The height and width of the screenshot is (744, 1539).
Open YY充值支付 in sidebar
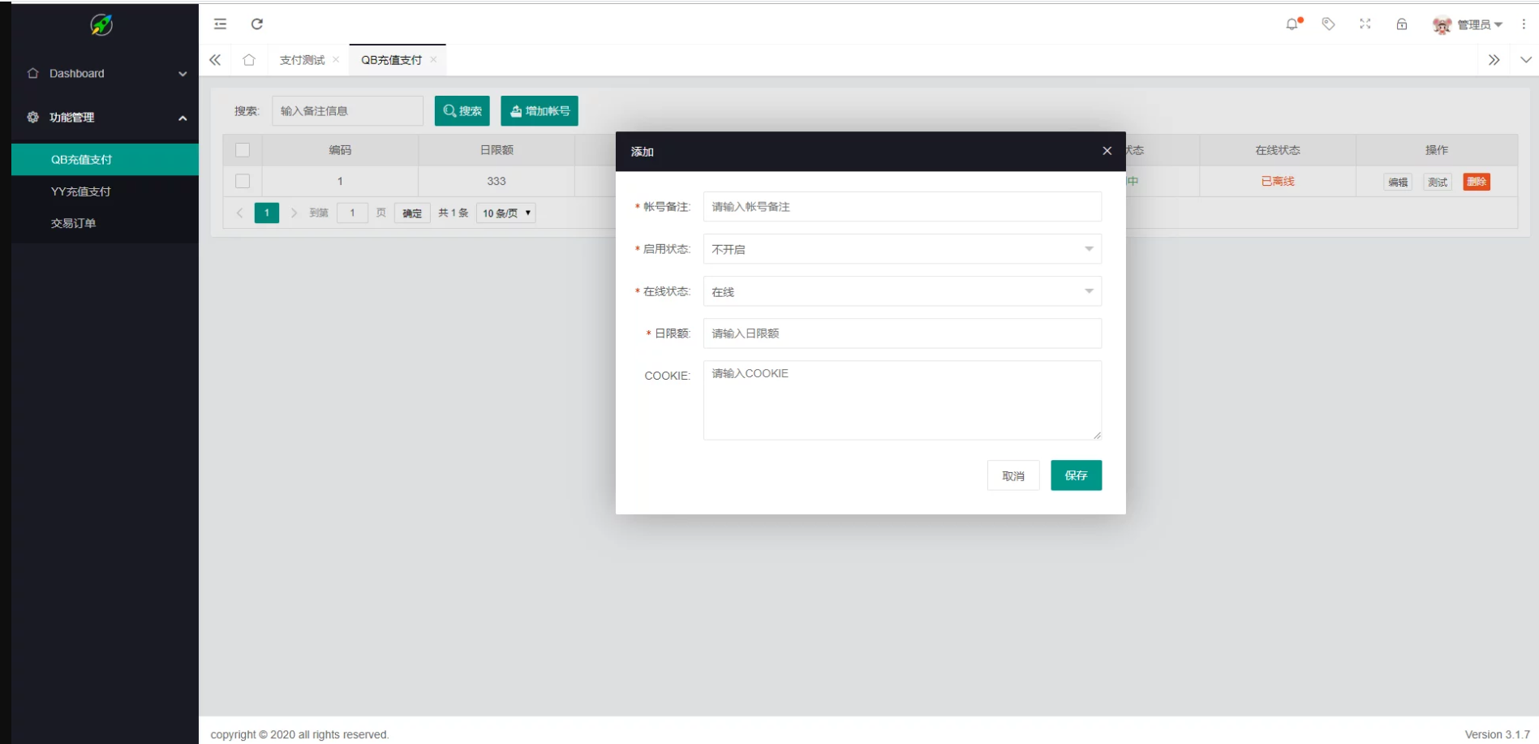[x=81, y=191]
